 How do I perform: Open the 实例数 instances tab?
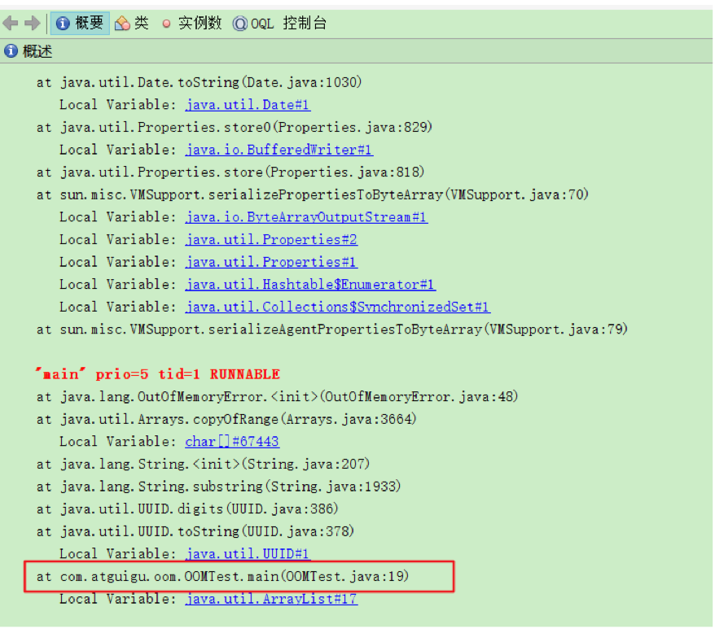point(191,24)
